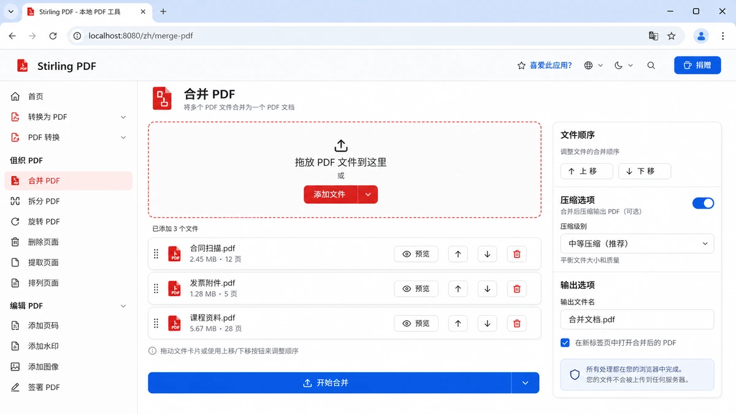Image resolution: width=736 pixels, height=414 pixels.
Task: Uncheck 在新标签页中打开合并后的 PDF checkbox
Action: pos(565,343)
